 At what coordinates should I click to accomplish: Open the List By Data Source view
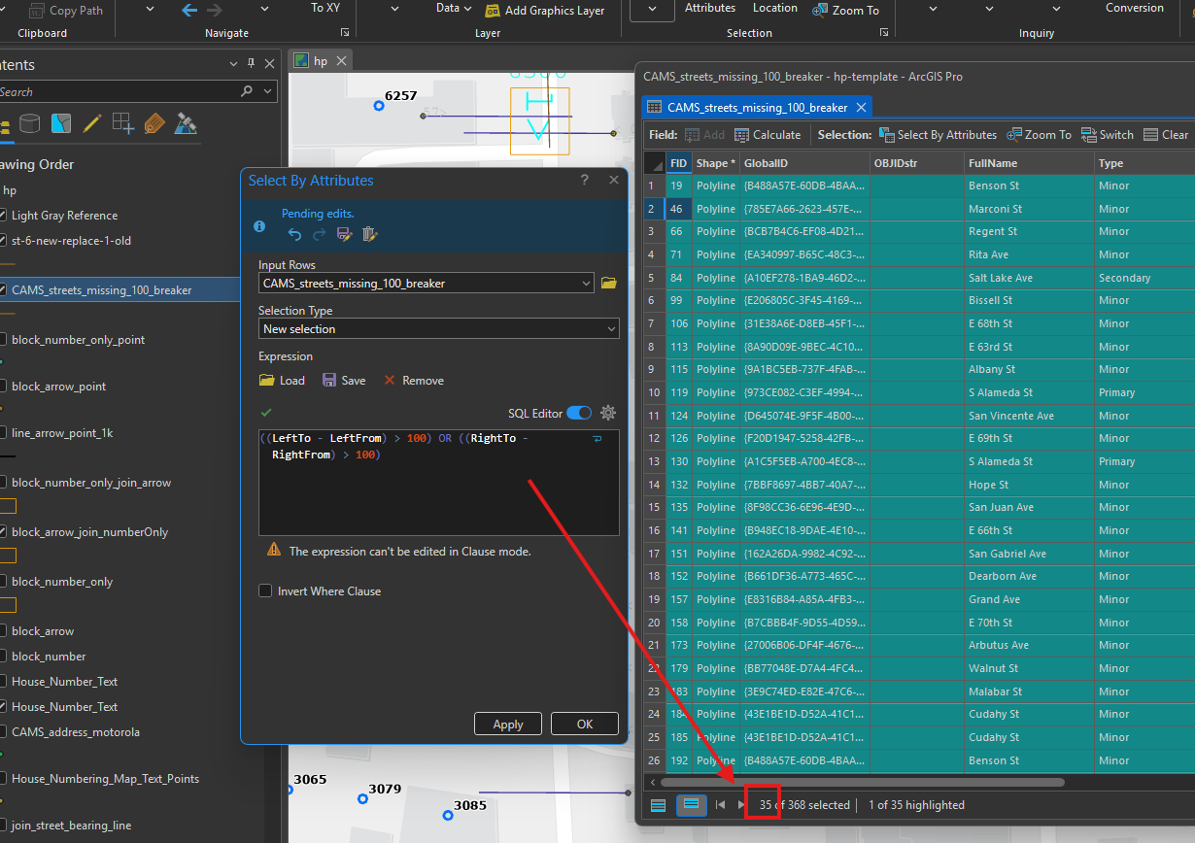pyautogui.click(x=30, y=123)
